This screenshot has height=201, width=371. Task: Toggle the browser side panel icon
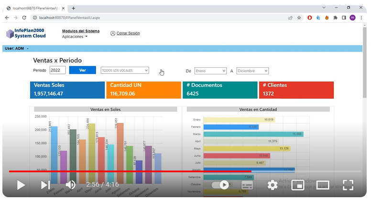344,18
